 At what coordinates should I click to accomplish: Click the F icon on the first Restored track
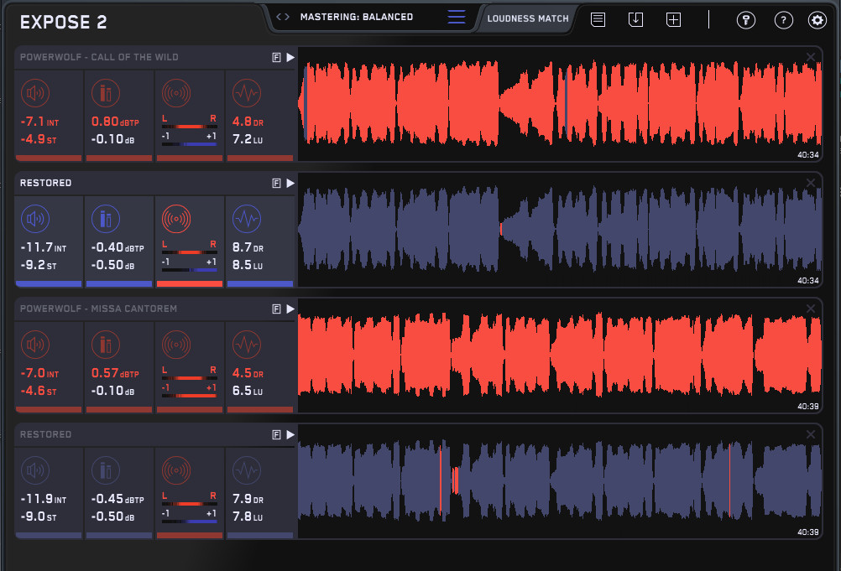tap(277, 183)
